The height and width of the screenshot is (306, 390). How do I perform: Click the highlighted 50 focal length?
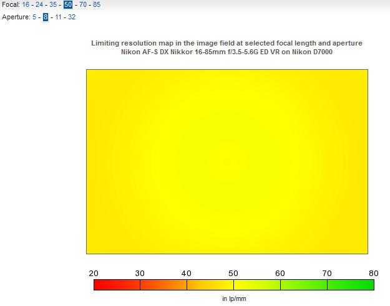pos(68,4)
